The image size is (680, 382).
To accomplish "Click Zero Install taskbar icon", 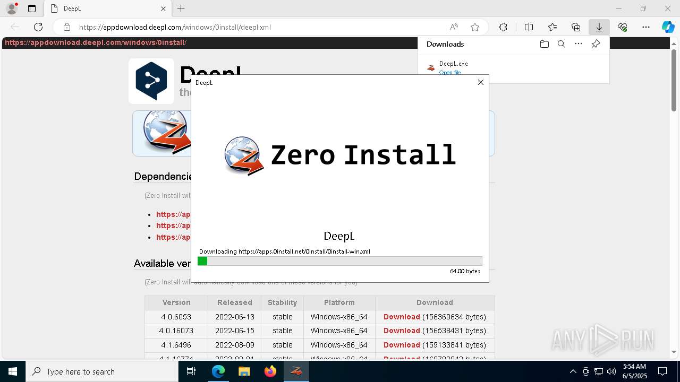I will pos(296,371).
